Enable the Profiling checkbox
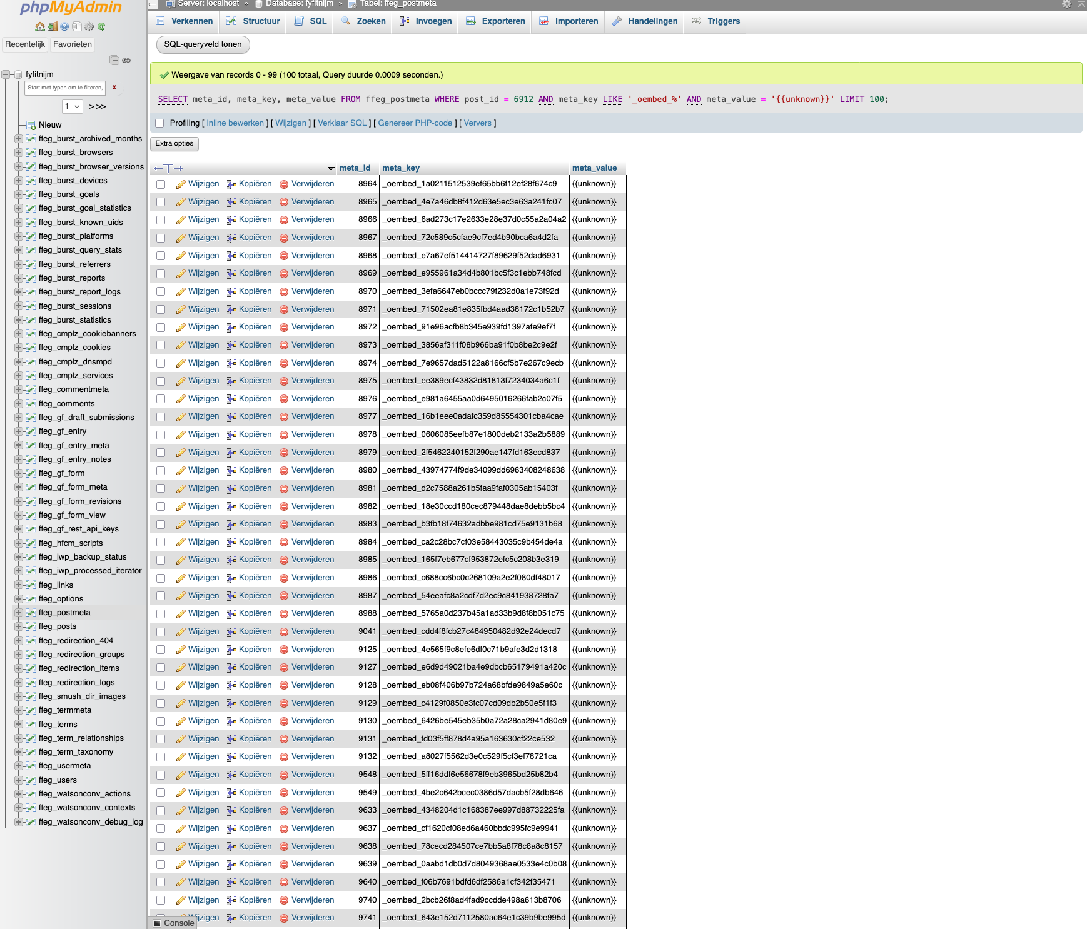 pos(159,123)
